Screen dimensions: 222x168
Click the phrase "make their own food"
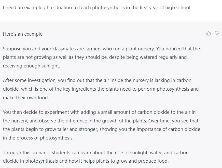click(25, 97)
